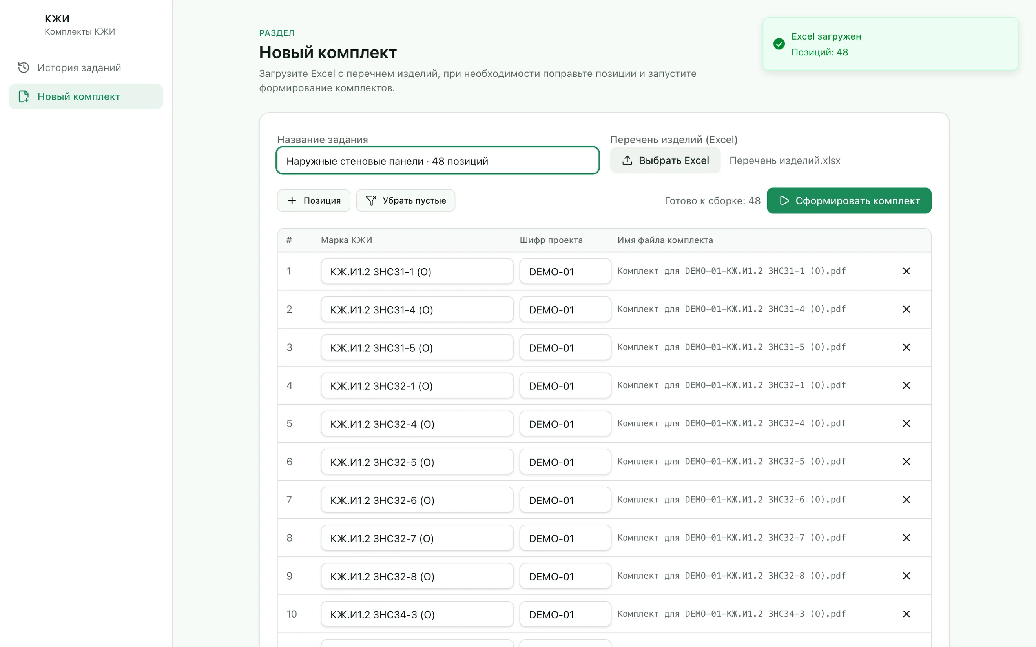Click Готово к сборке: 48 text
Viewport: 1036px width, 647px height.
712,201
